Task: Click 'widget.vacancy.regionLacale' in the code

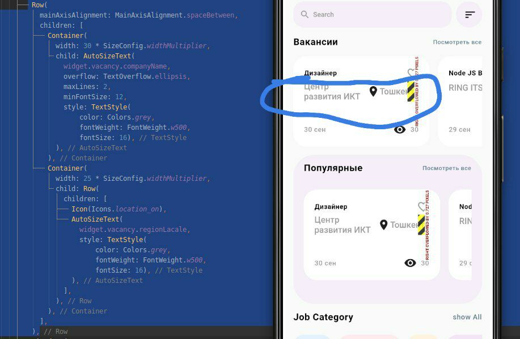Action: (x=133, y=230)
